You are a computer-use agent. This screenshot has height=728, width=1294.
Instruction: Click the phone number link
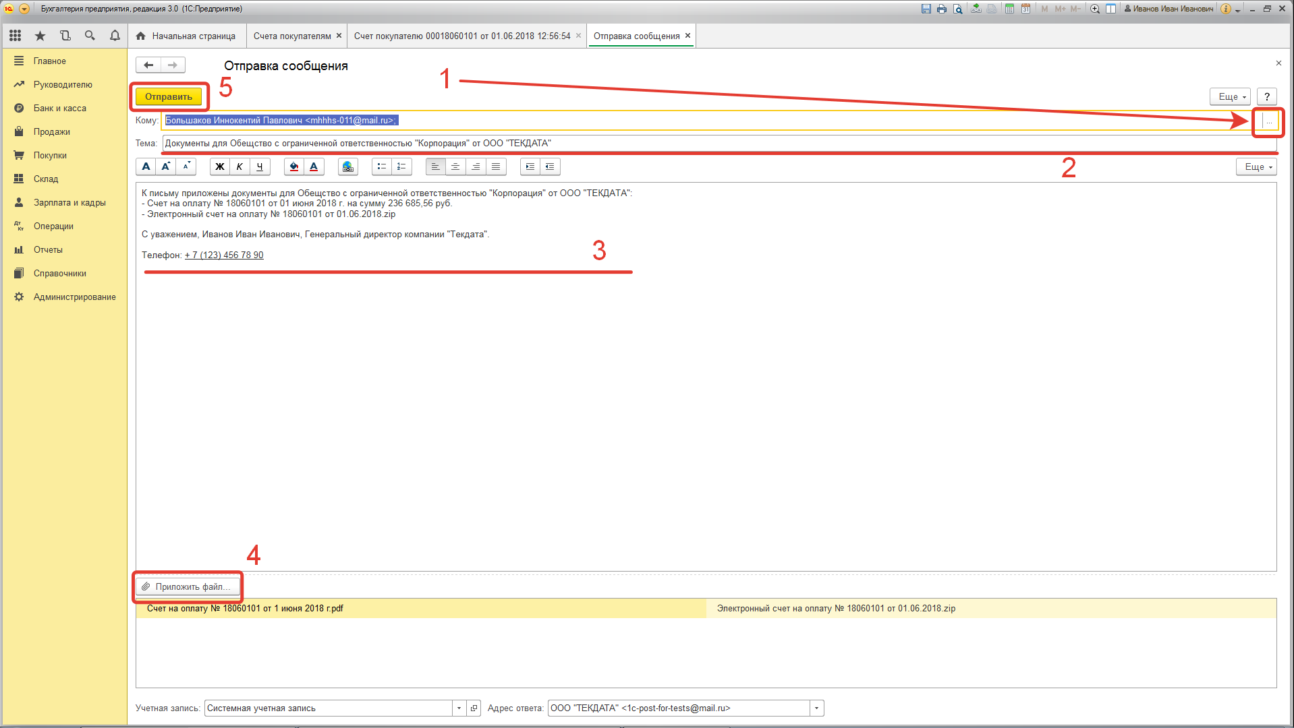point(224,255)
